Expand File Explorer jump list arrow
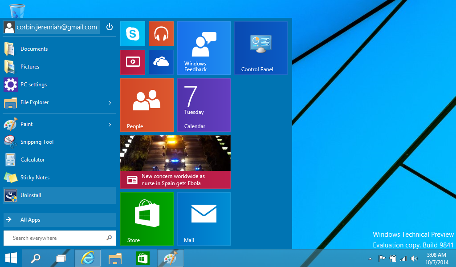456x267 pixels. coord(110,102)
